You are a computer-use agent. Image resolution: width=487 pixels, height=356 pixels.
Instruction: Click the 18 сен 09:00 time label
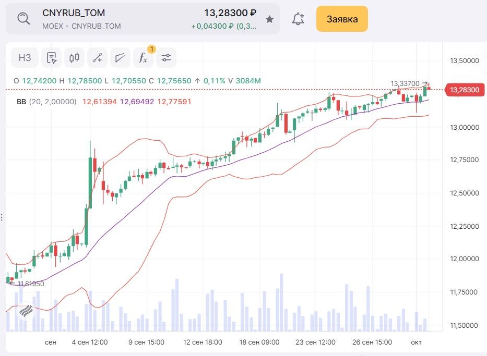259,342
